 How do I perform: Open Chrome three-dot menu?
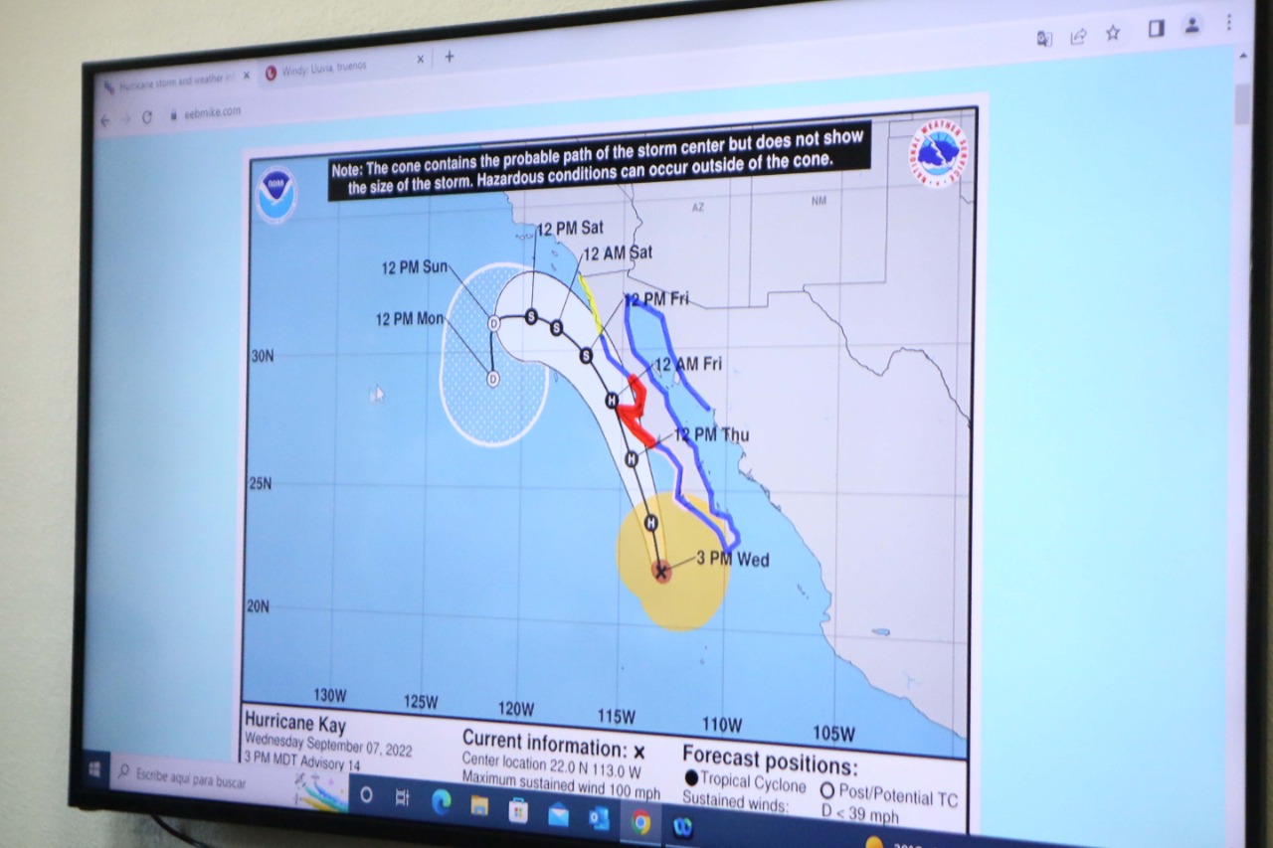click(x=1229, y=22)
